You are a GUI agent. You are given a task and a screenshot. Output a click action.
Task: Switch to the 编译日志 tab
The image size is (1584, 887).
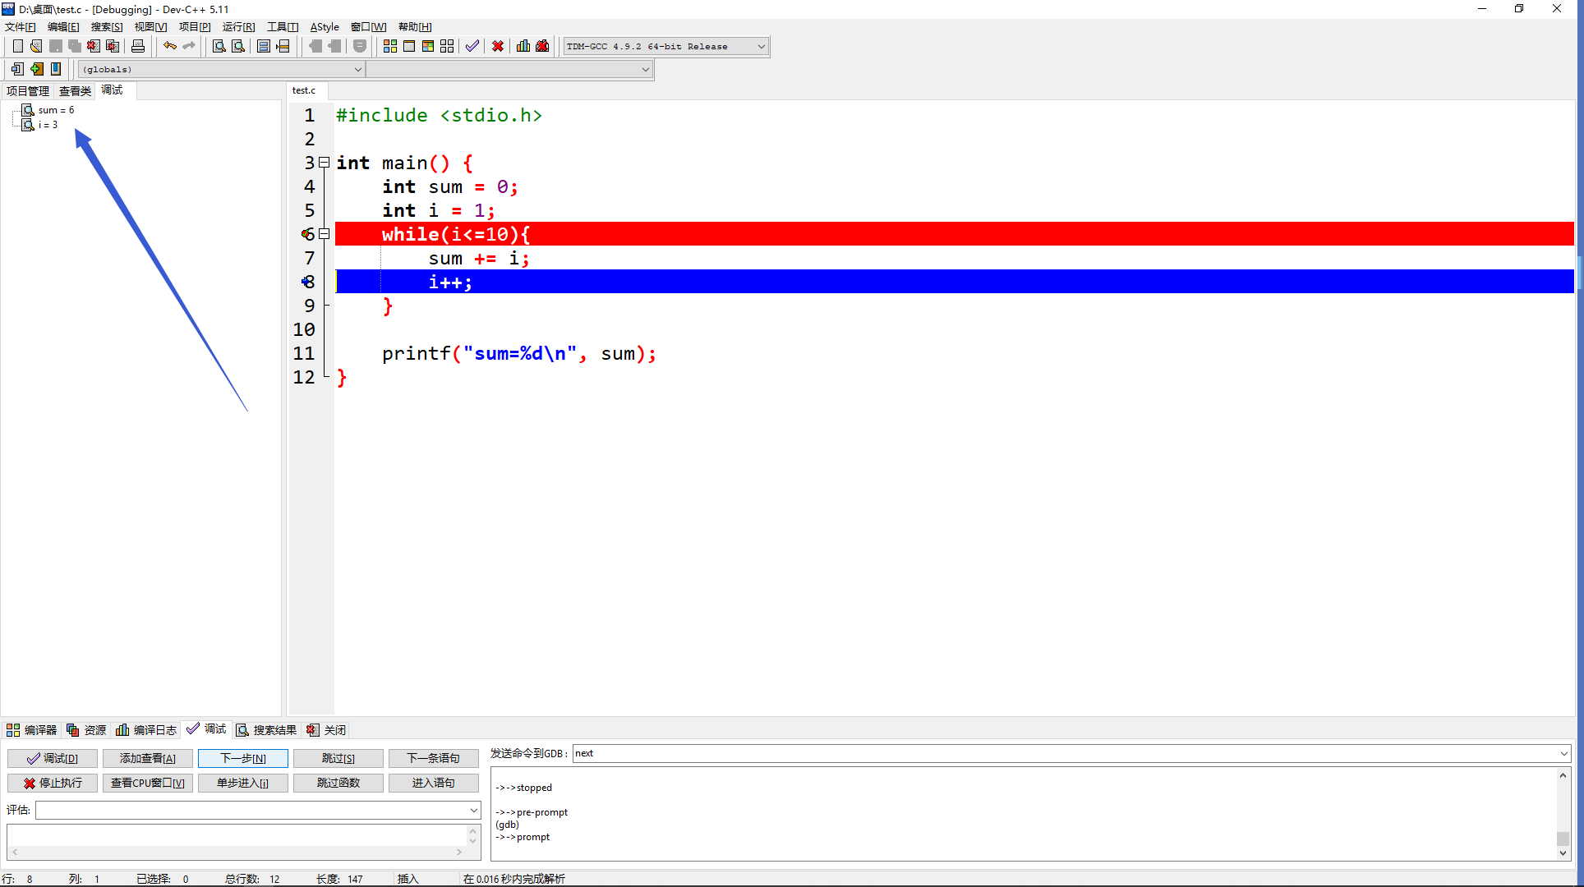pyautogui.click(x=146, y=730)
